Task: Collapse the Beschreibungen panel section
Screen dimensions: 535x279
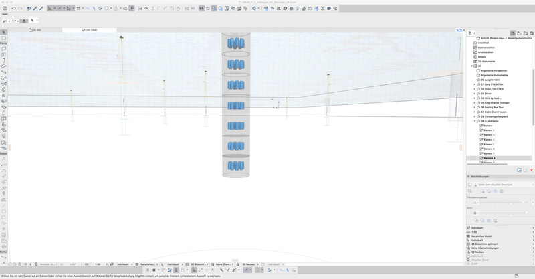Action: tap(468, 177)
